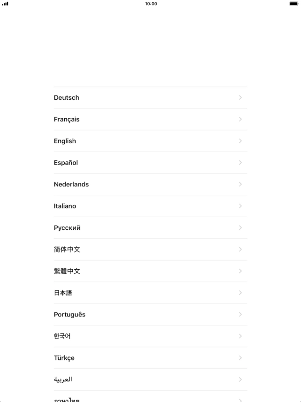Pick 繁體中文 from the list
This screenshot has height=402, width=301.
(x=150, y=271)
